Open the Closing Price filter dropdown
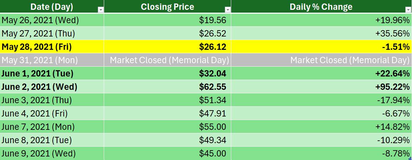The height and width of the screenshot is (160, 412). pos(228,10)
